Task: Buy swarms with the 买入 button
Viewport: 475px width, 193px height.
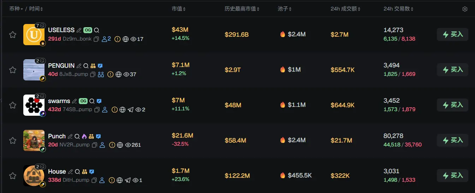Action: 452,105
